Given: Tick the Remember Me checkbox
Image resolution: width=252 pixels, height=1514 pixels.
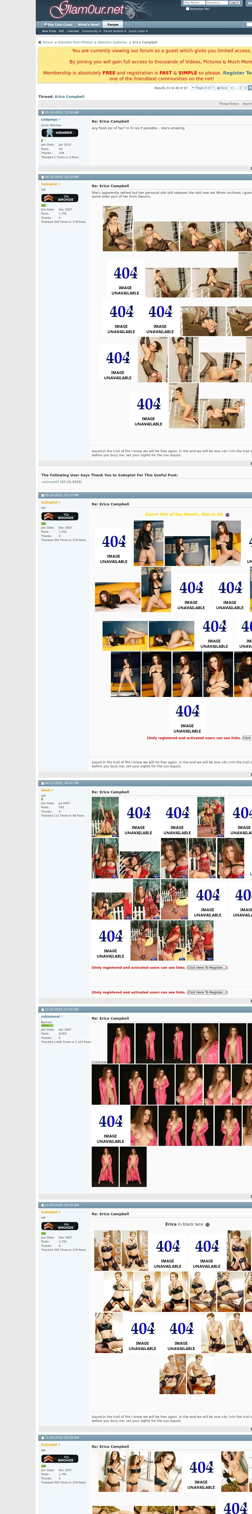Looking at the screenshot, I should 187,9.
